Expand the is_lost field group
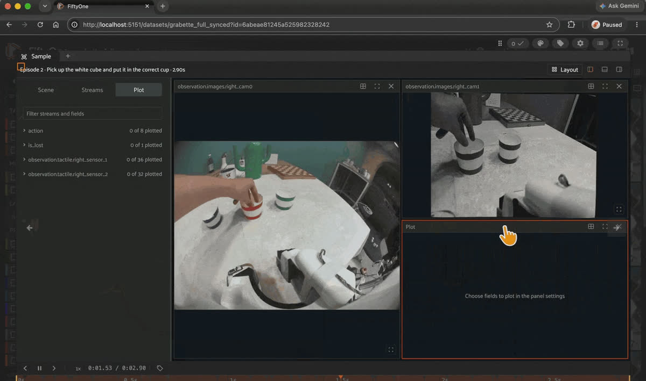646x381 pixels. point(25,145)
